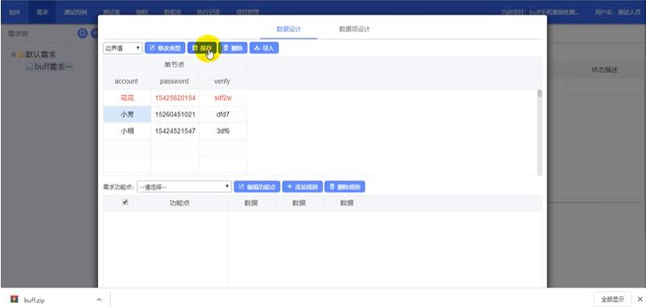Click the buff.zip file icon in downloads bar
This screenshot has height=307, width=646.
15,299
